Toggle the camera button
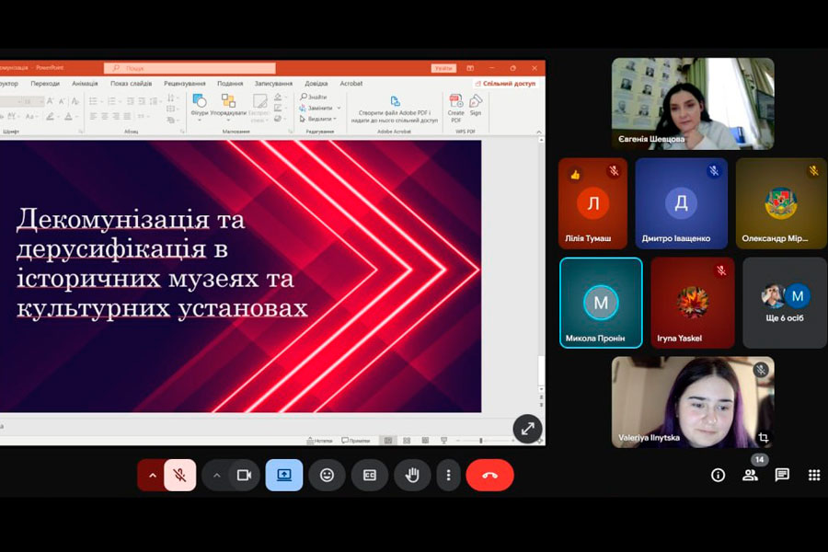This screenshot has width=828, height=552. [x=244, y=476]
